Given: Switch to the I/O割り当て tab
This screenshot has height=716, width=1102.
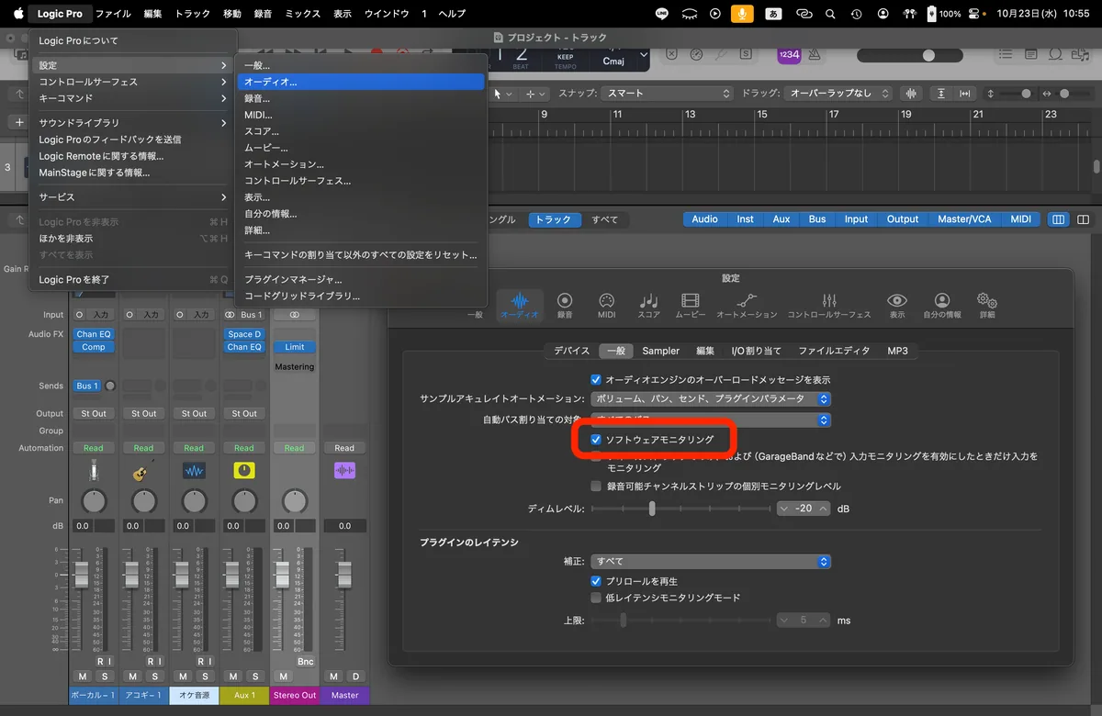Looking at the screenshot, I should [757, 351].
